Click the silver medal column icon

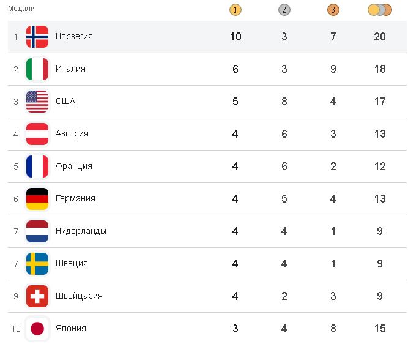point(284,9)
